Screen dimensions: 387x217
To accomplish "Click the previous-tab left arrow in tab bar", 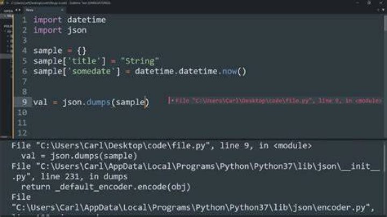I will click(17, 10).
